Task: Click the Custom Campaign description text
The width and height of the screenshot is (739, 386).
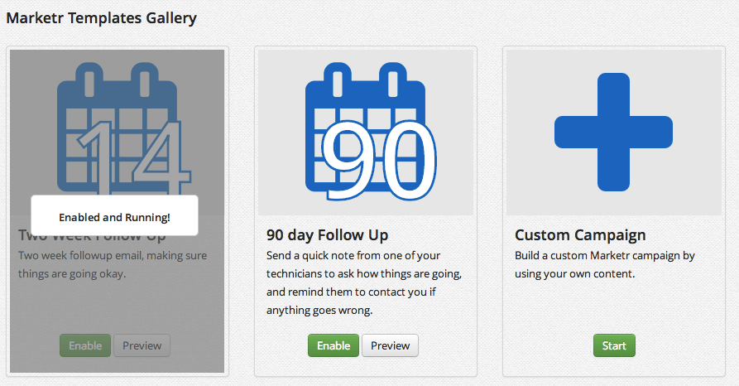Action: (604, 263)
